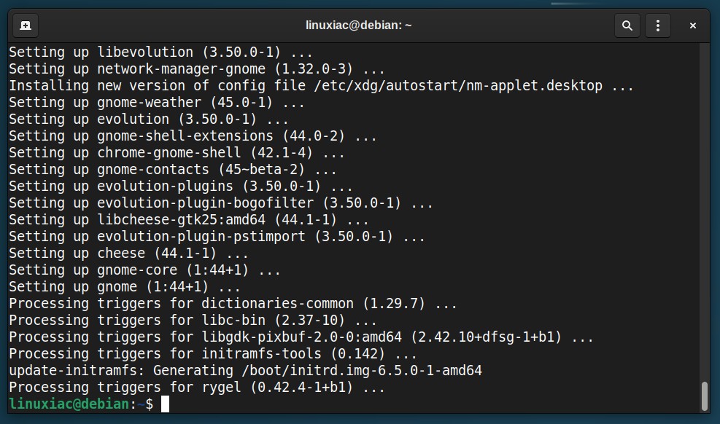Click the 'Setting up libevolution' line
Screen dimensions: 720x424
click(160, 52)
